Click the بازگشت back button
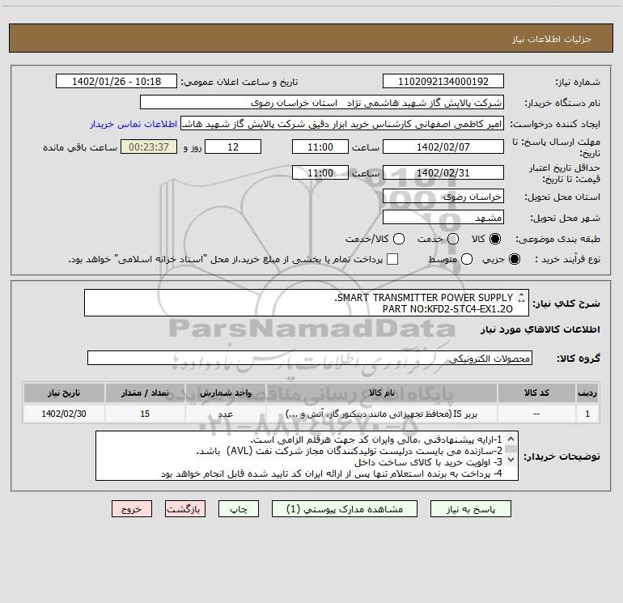 tap(185, 509)
